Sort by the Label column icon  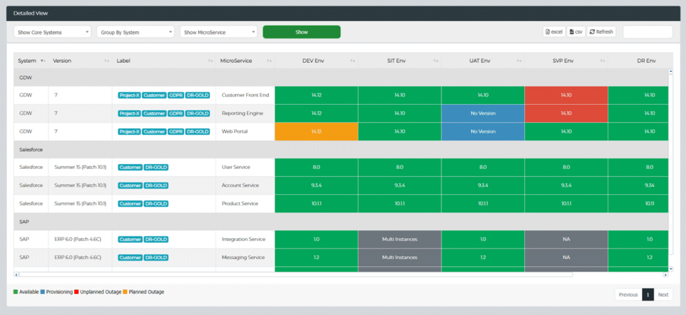210,61
